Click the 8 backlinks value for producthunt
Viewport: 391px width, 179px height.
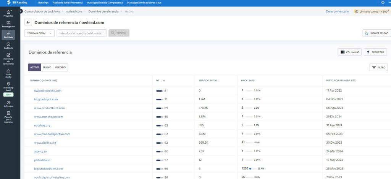click(242, 108)
